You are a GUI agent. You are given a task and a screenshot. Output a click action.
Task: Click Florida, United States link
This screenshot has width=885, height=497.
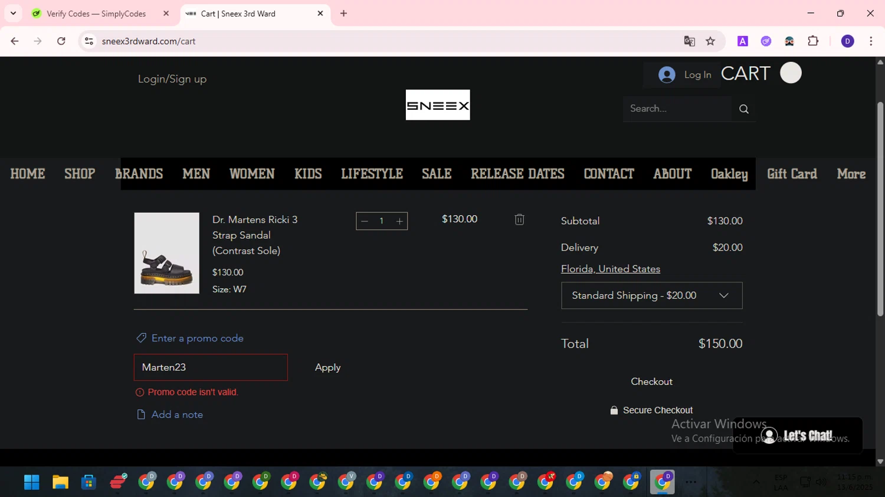click(x=611, y=269)
